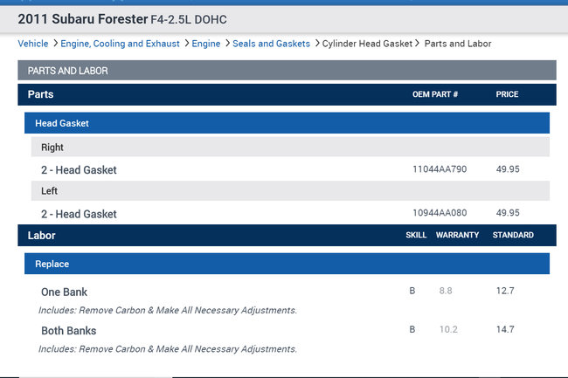Click the Vehicle breadcrumb link

click(x=33, y=44)
